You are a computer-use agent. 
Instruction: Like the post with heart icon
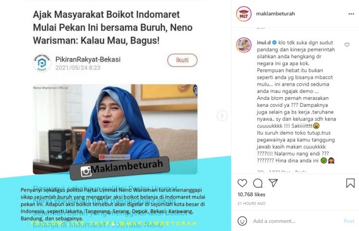click(x=242, y=183)
